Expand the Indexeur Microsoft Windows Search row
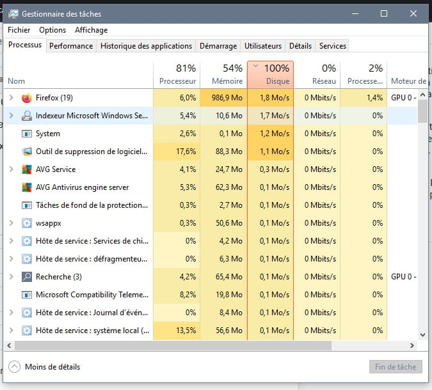This screenshot has height=390, width=432. [11, 115]
